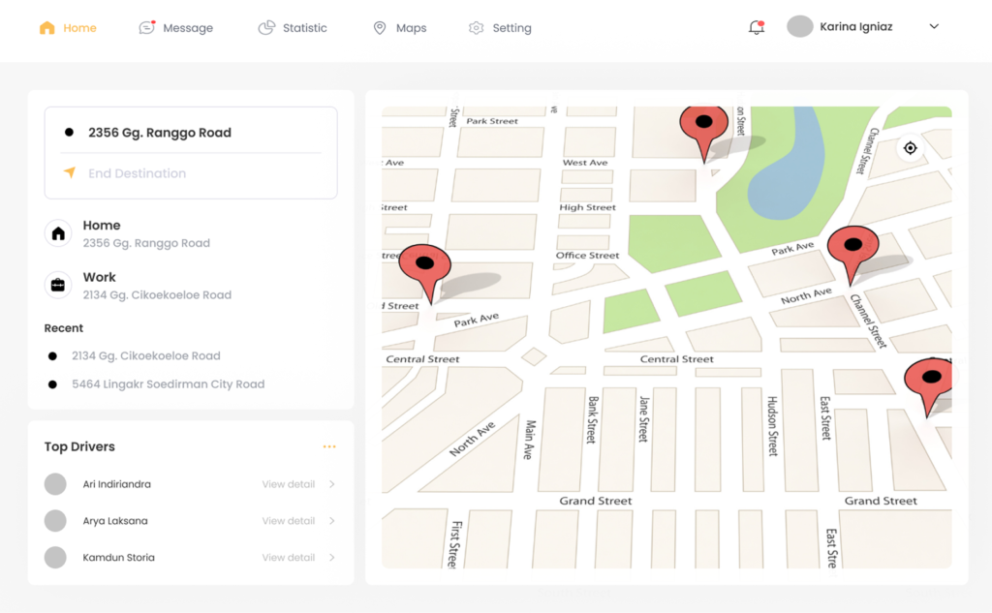Click the locate-me crosshair icon on map

click(x=910, y=148)
